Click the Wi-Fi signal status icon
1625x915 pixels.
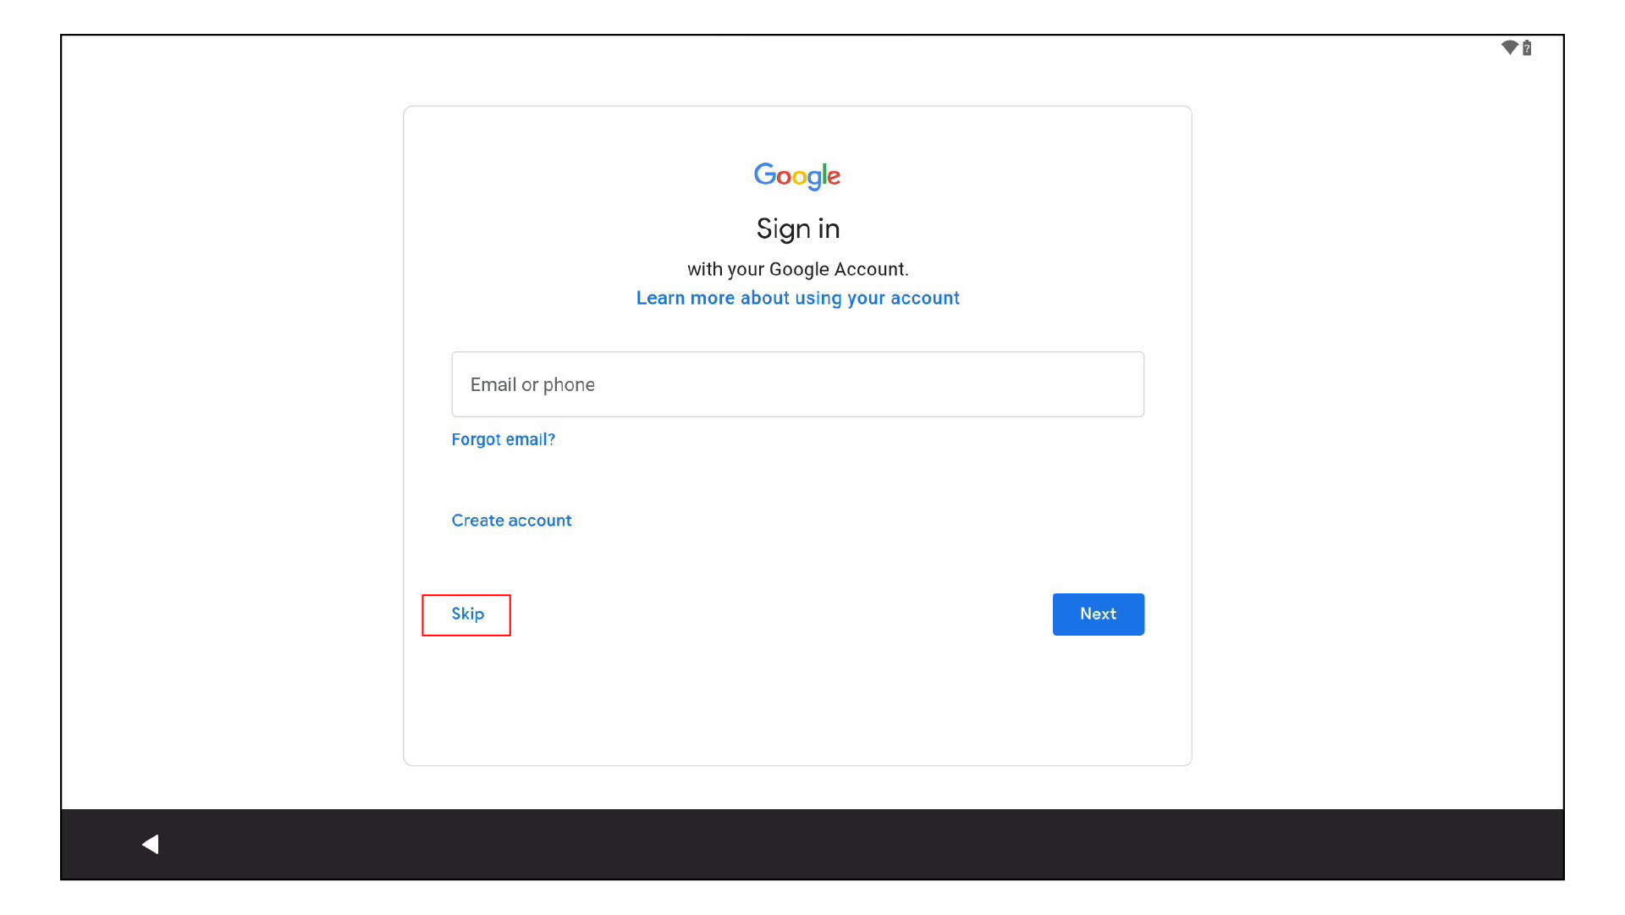[x=1509, y=47]
